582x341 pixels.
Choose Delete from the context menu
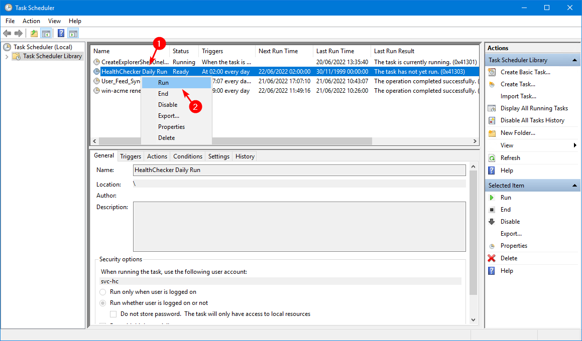tap(176, 138)
